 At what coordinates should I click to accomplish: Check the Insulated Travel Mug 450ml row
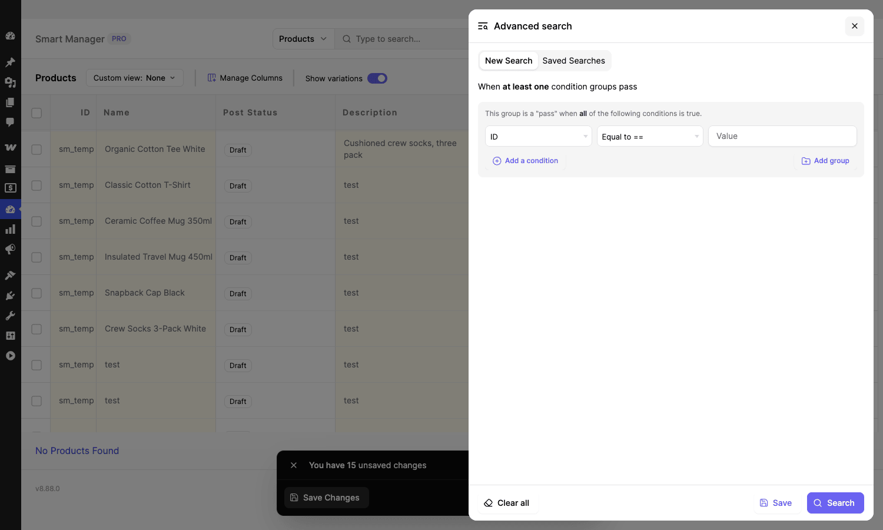click(36, 257)
